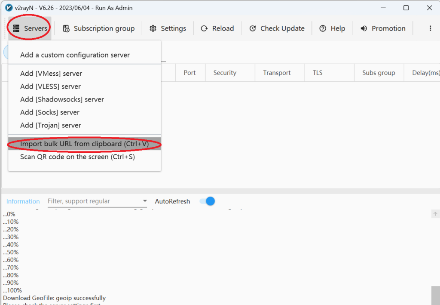This screenshot has width=440, height=305.
Task: Sort by the Delay(ms) column header
Action: click(x=425, y=73)
